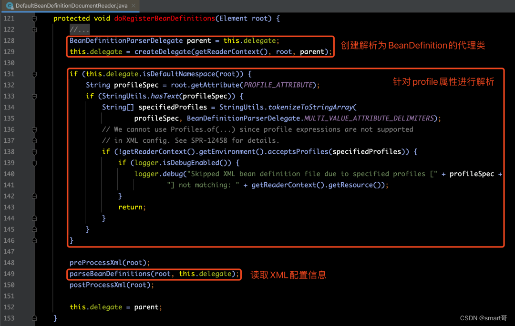
Task: Click the PROFILE_ATTRIBUTE constant
Action: [278, 85]
